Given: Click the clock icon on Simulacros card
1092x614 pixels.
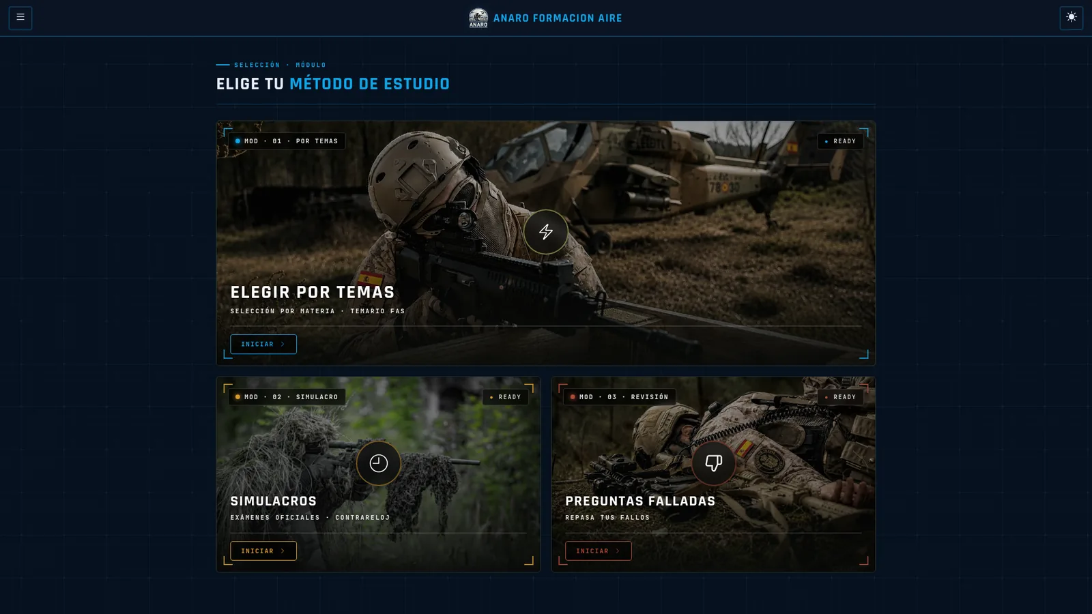Looking at the screenshot, I should 379,463.
